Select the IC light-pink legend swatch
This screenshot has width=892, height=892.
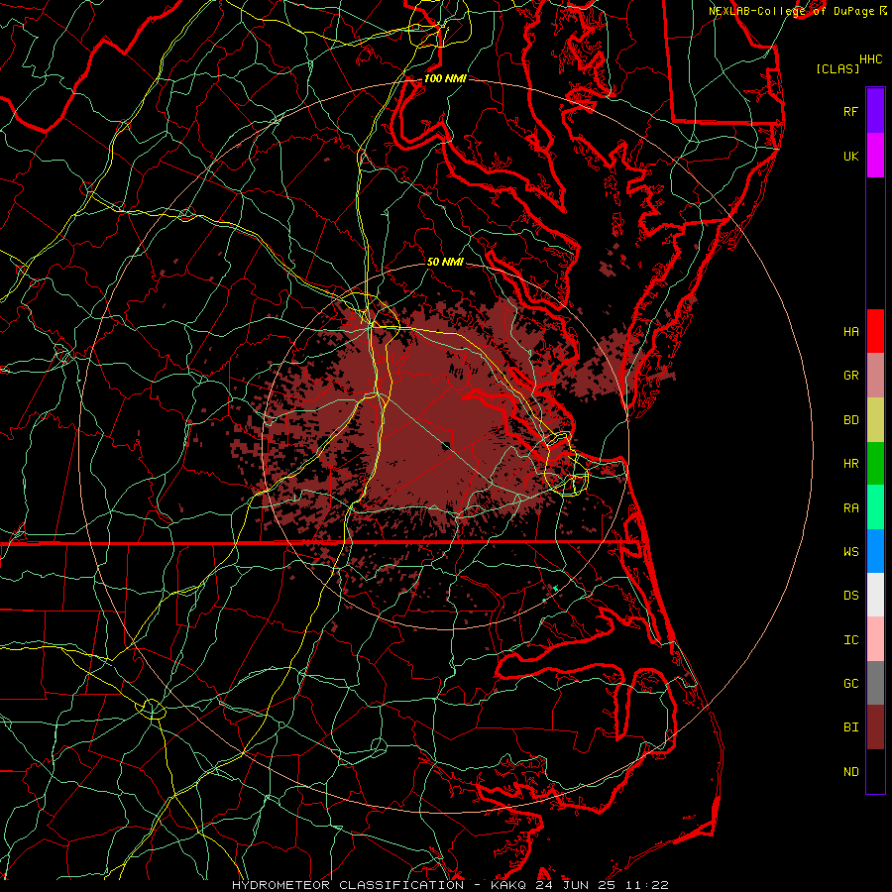(875, 639)
